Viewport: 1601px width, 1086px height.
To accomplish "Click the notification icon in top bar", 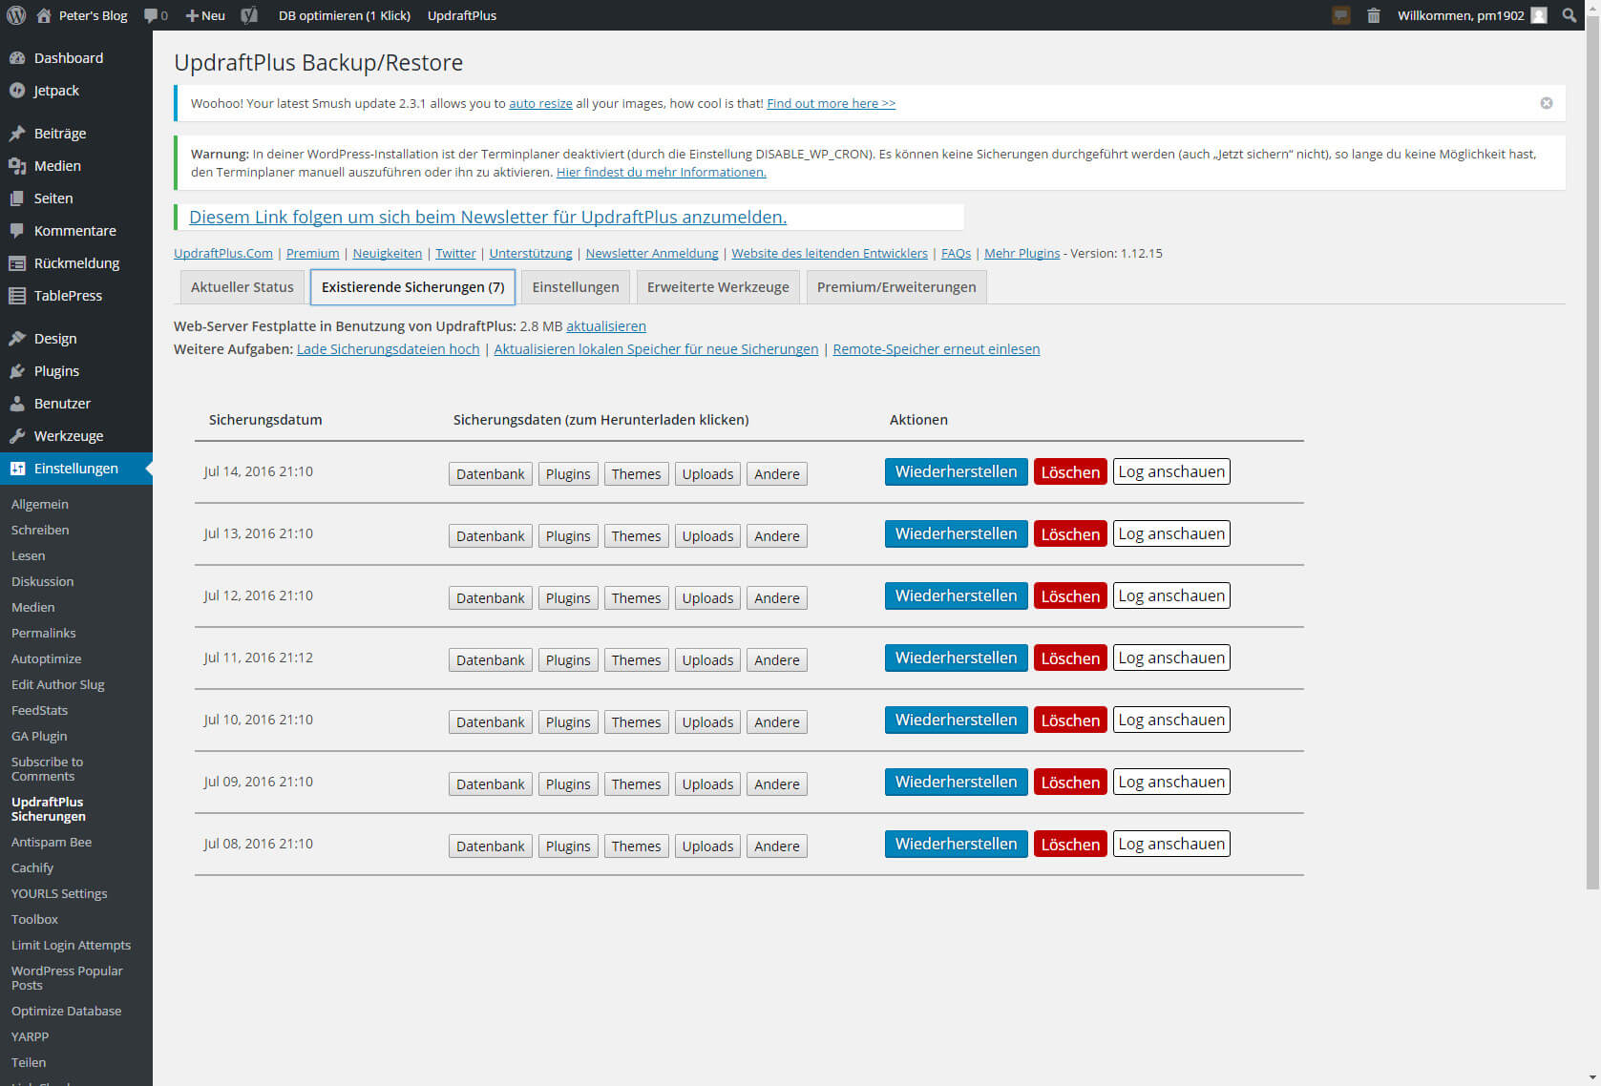I will (x=1341, y=15).
